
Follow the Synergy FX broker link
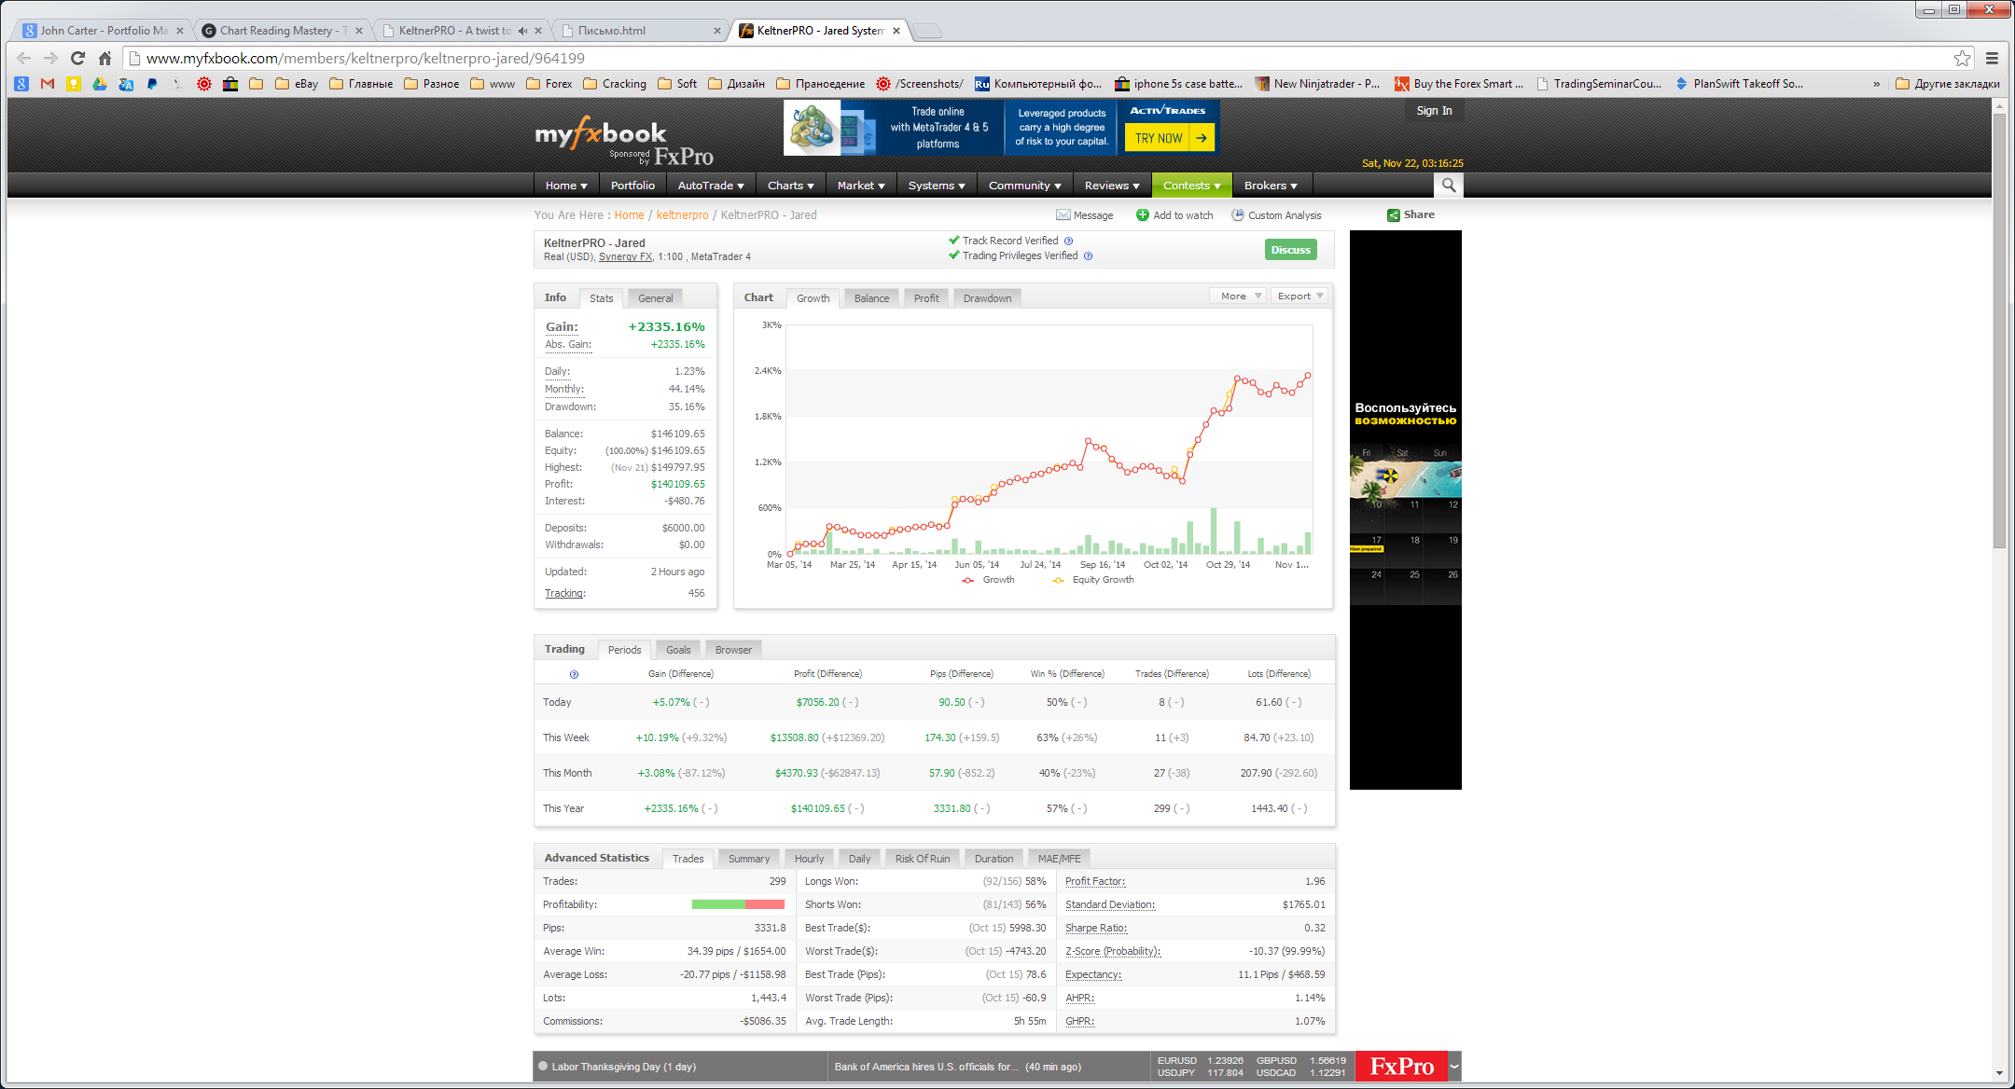pos(625,256)
